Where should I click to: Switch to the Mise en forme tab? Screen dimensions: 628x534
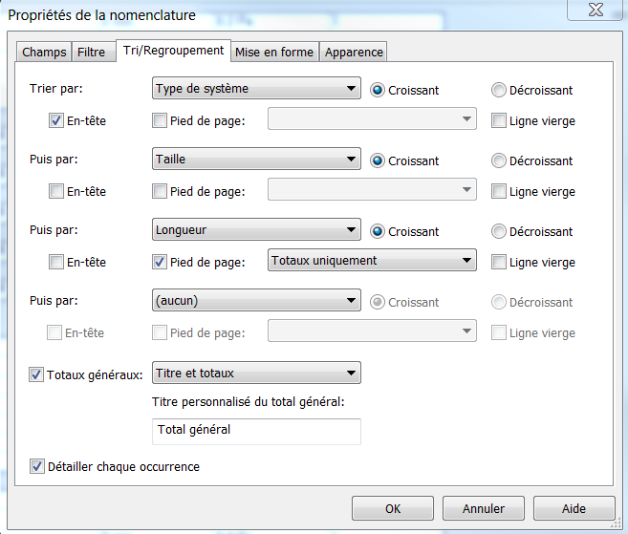tap(273, 53)
